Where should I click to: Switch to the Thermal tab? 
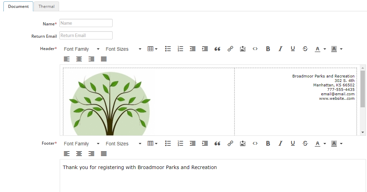[46, 6]
